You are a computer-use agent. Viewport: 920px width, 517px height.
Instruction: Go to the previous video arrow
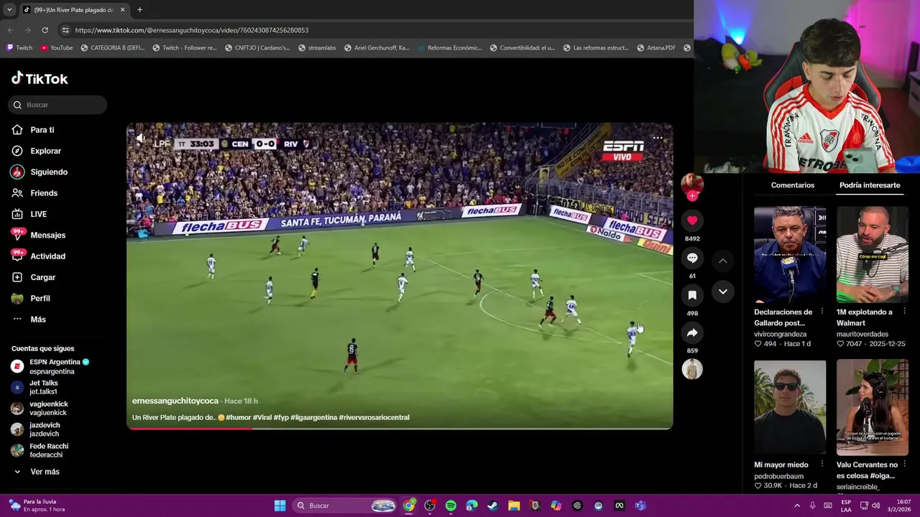[x=723, y=261]
